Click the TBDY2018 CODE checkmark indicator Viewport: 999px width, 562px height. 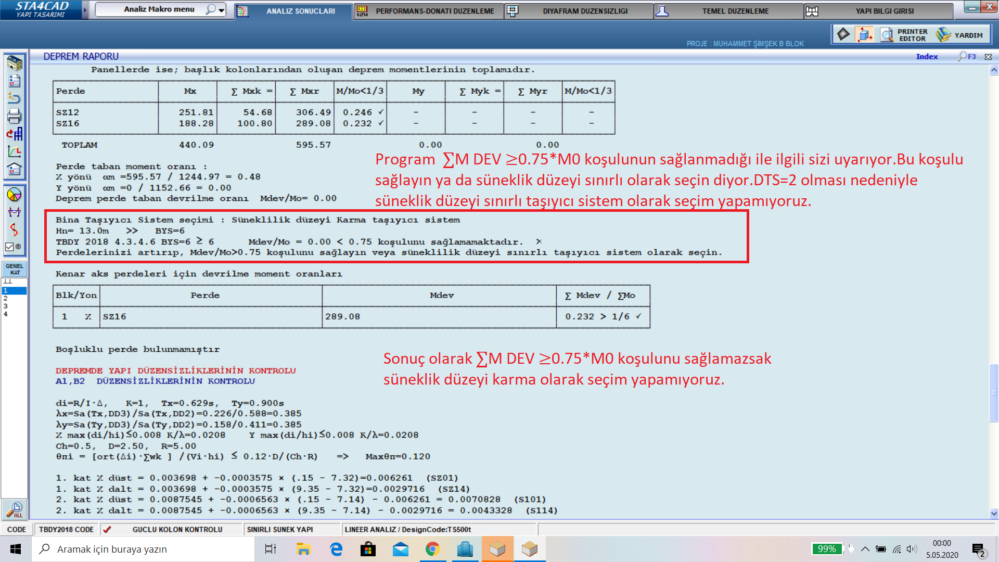tap(107, 529)
